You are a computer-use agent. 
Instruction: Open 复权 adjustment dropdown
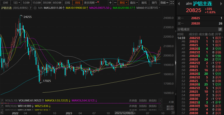(123, 3)
